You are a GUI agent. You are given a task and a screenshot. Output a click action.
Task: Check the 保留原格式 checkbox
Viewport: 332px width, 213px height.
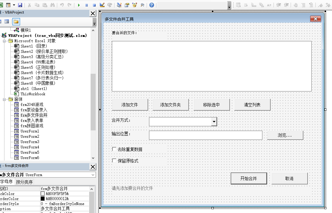[x=114, y=160]
